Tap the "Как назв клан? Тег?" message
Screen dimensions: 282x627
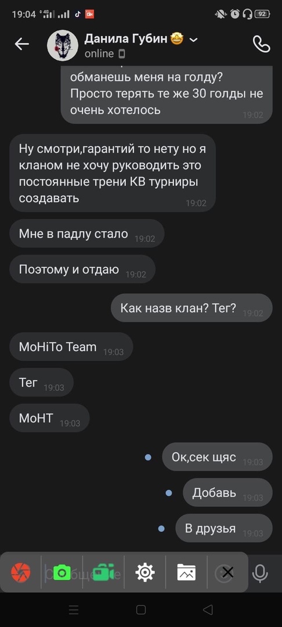[x=191, y=308]
